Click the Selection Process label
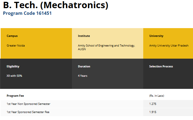 click(x=161, y=66)
